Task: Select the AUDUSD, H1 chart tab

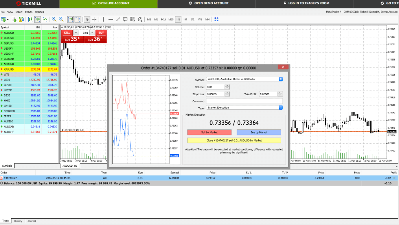Action: [x=70, y=166]
